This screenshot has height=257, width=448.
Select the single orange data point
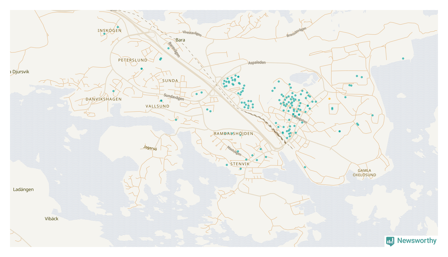pyautogui.click(x=329, y=99)
